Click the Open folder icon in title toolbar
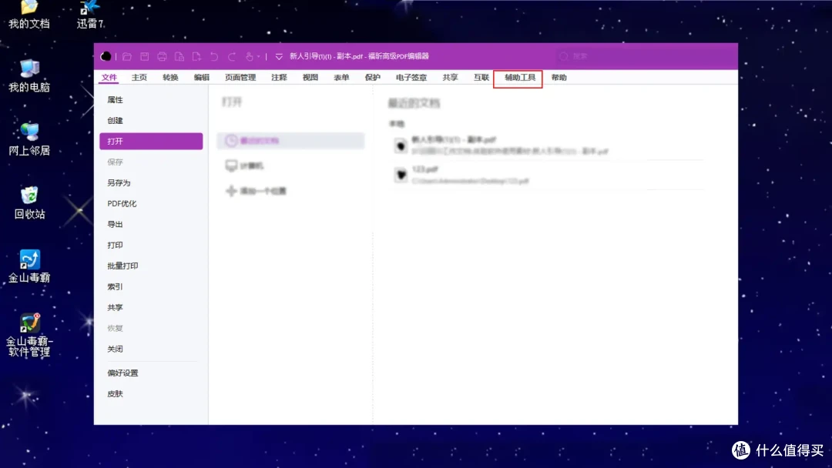The width and height of the screenshot is (832, 468). click(127, 56)
